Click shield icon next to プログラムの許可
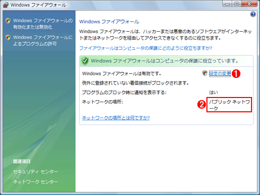Viewport: 260px width, 195px height. point(8,37)
